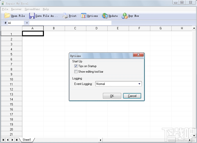Viewport: 197px width, 143px height.
Task: Click the Save File As floppy disk icon
Action: tap(32, 16)
